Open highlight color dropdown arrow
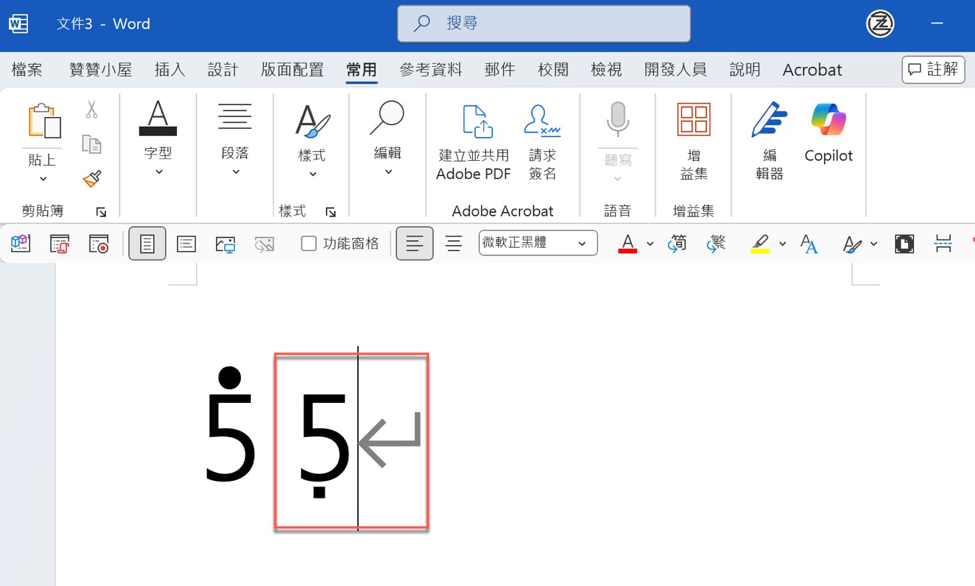Screen dimensions: 975x586 pos(782,244)
